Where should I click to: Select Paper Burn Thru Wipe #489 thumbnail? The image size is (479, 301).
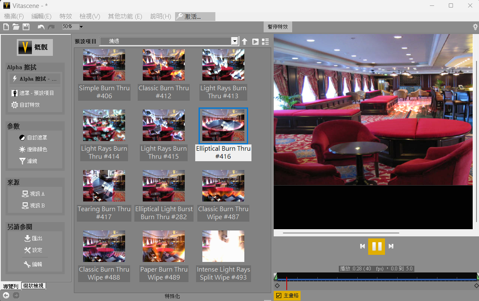(x=164, y=246)
